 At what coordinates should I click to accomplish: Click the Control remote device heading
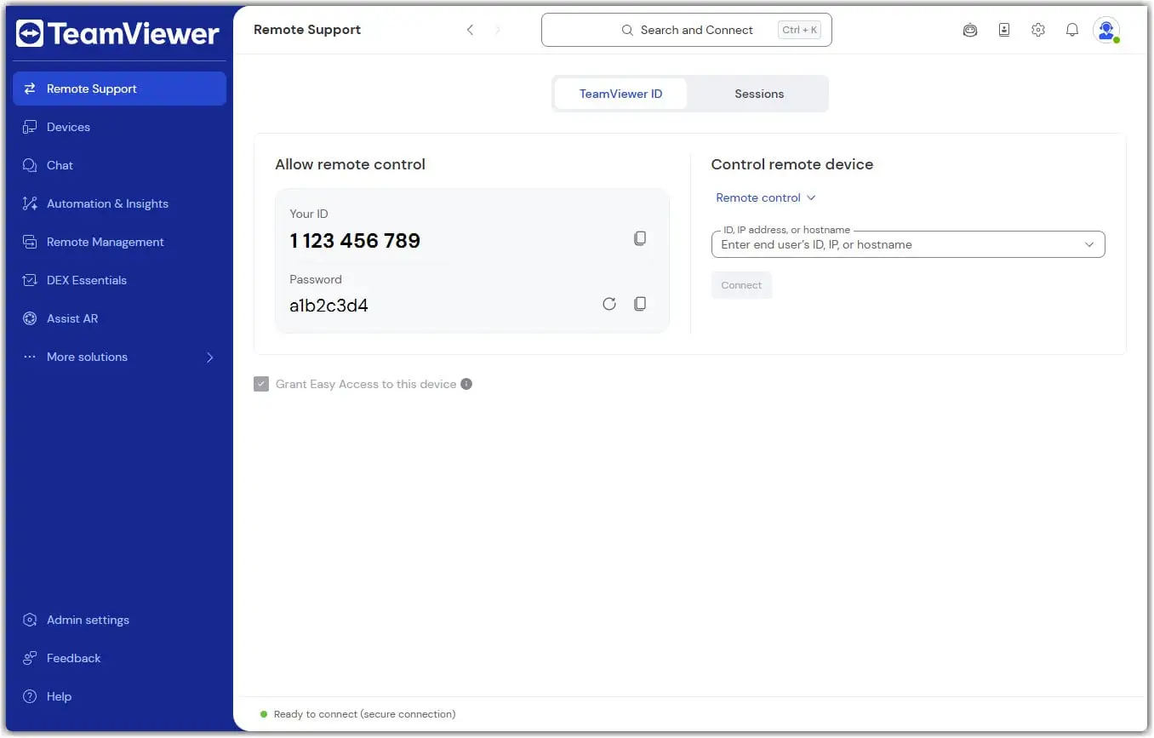point(792,164)
